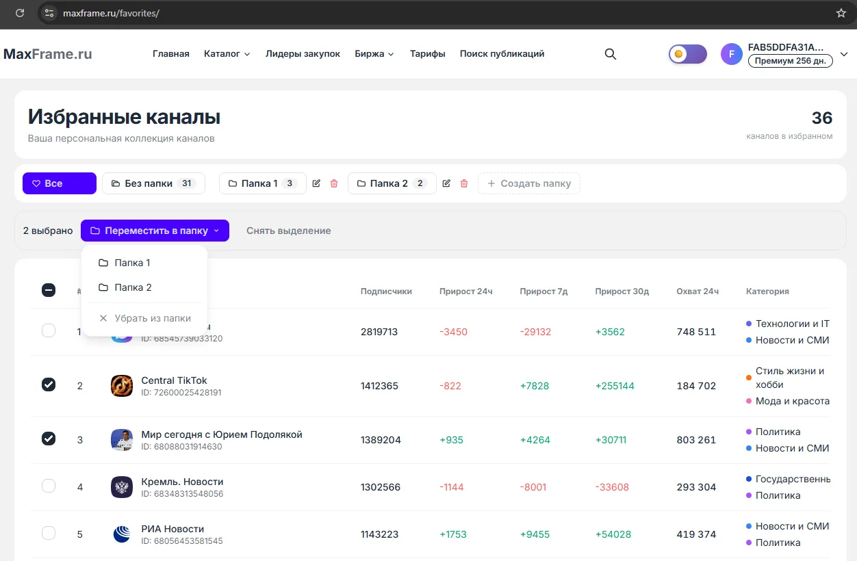Click the -33608 growth value
The image size is (857, 561).
pos(613,487)
